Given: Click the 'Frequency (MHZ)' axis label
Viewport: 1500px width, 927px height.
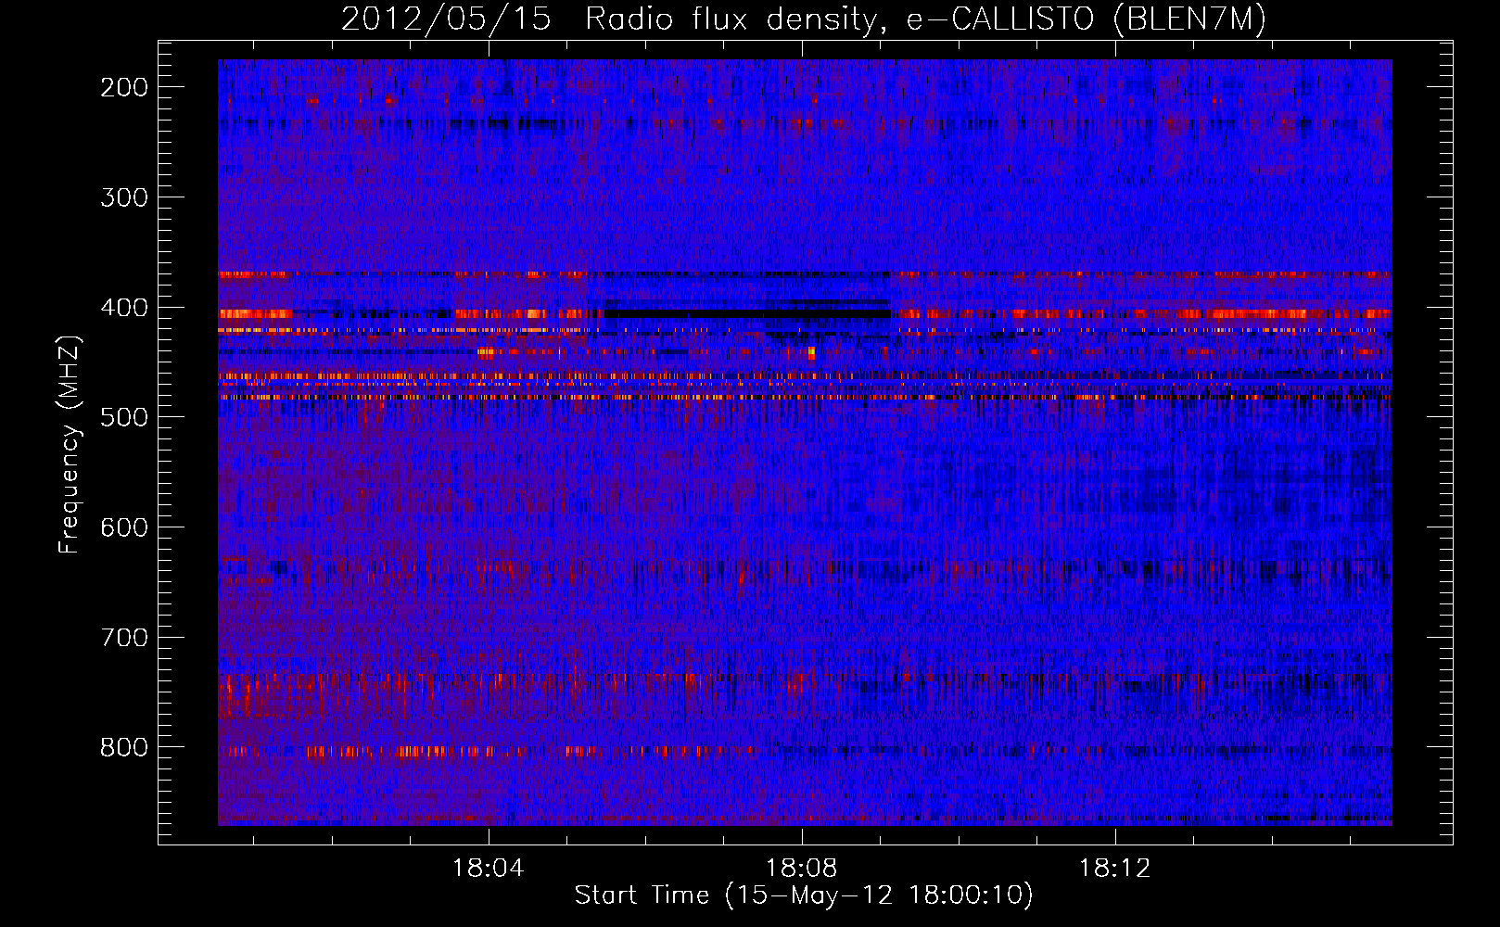Looking at the screenshot, I should coord(70,444).
